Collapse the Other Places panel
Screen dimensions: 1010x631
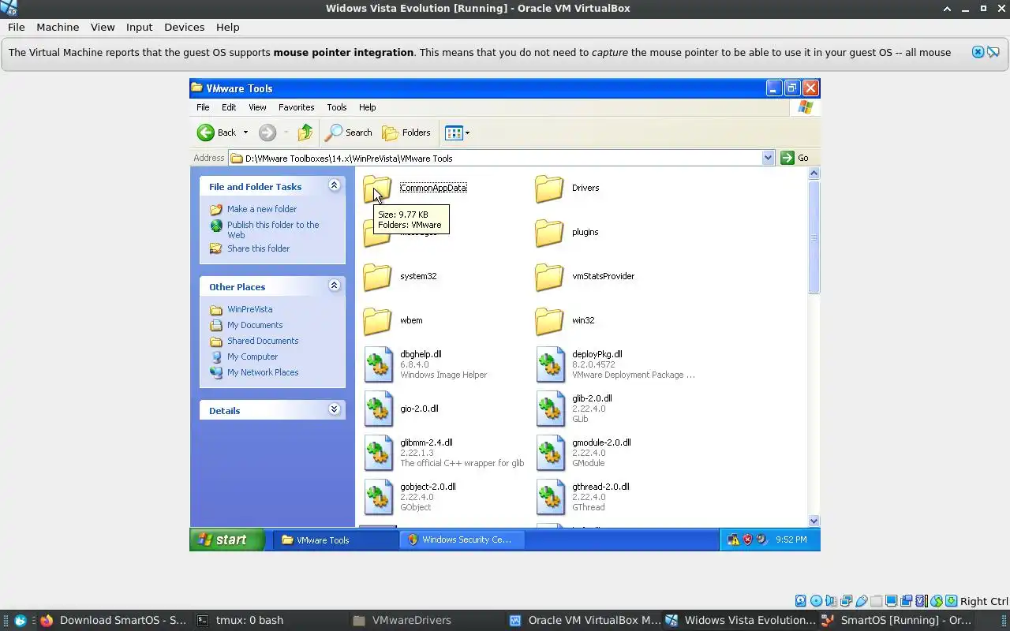(334, 286)
